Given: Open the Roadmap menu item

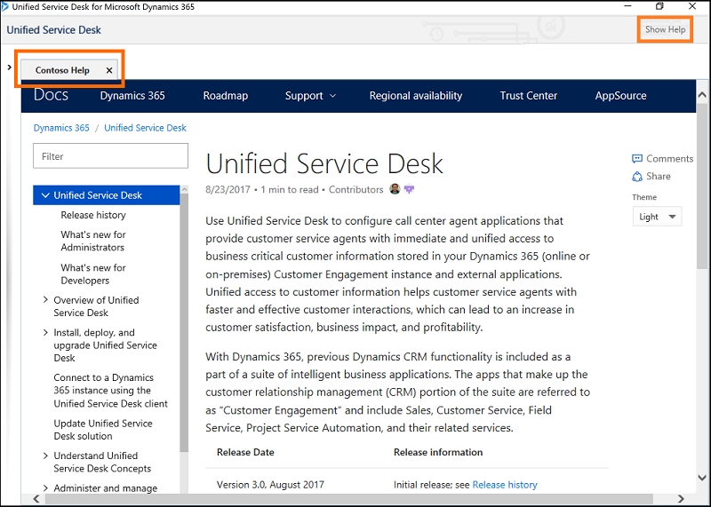Looking at the screenshot, I should (226, 96).
